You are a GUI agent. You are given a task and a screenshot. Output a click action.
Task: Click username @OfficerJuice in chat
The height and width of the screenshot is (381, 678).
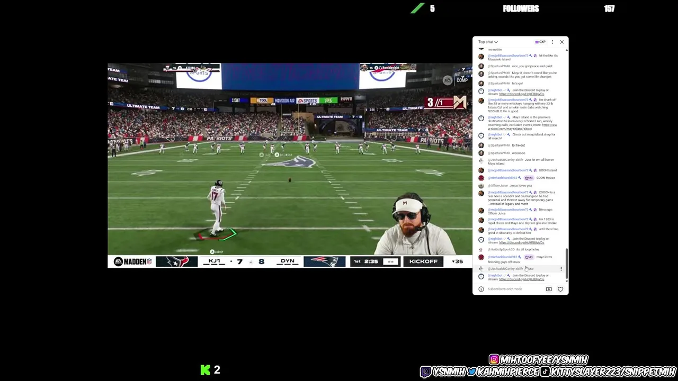pyautogui.click(x=498, y=186)
